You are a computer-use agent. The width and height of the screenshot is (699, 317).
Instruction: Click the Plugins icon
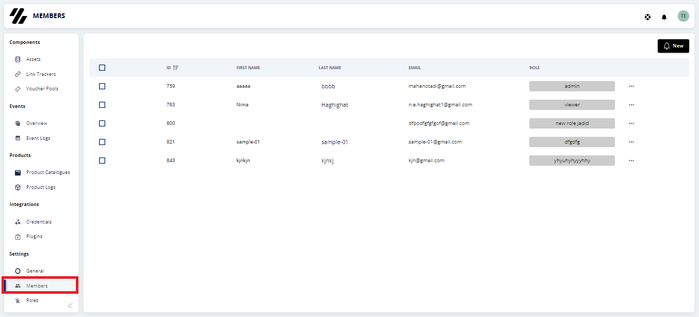(18, 236)
